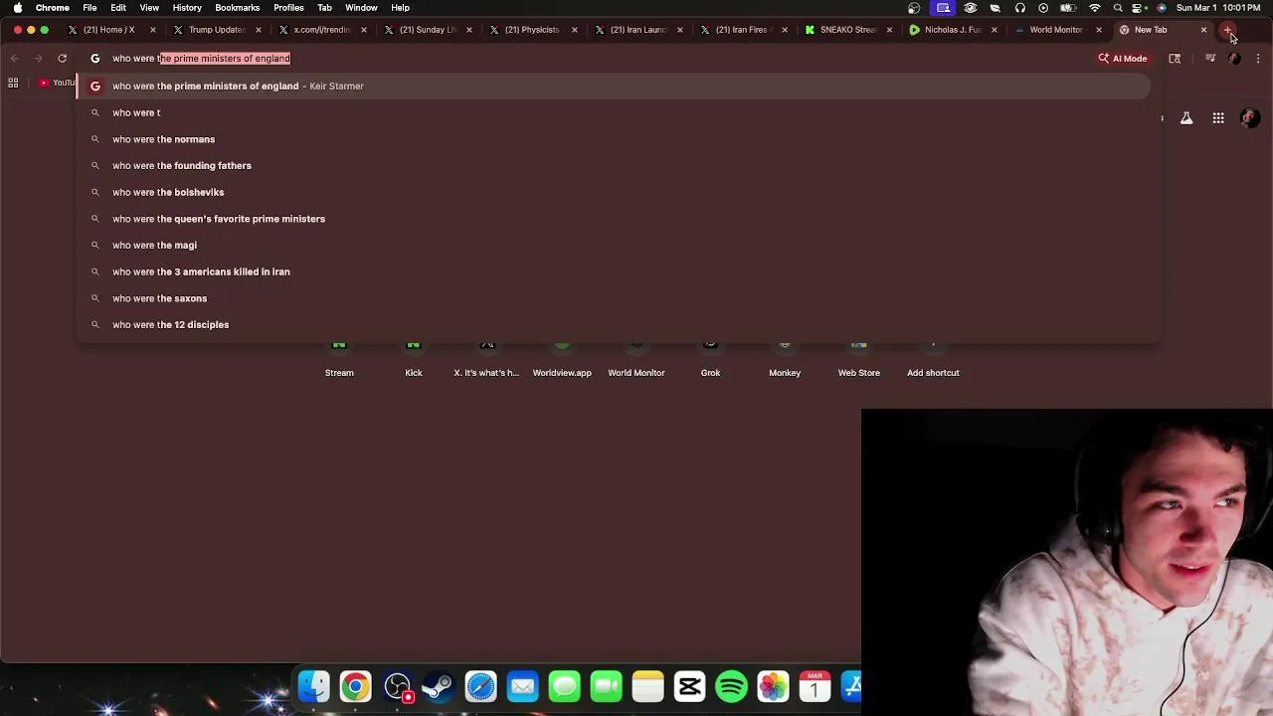Open the File menu
The image size is (1273, 716).
click(90, 8)
